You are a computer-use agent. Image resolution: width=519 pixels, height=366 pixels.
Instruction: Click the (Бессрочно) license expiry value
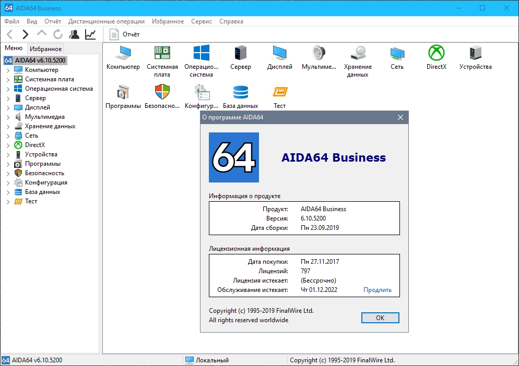(319, 280)
